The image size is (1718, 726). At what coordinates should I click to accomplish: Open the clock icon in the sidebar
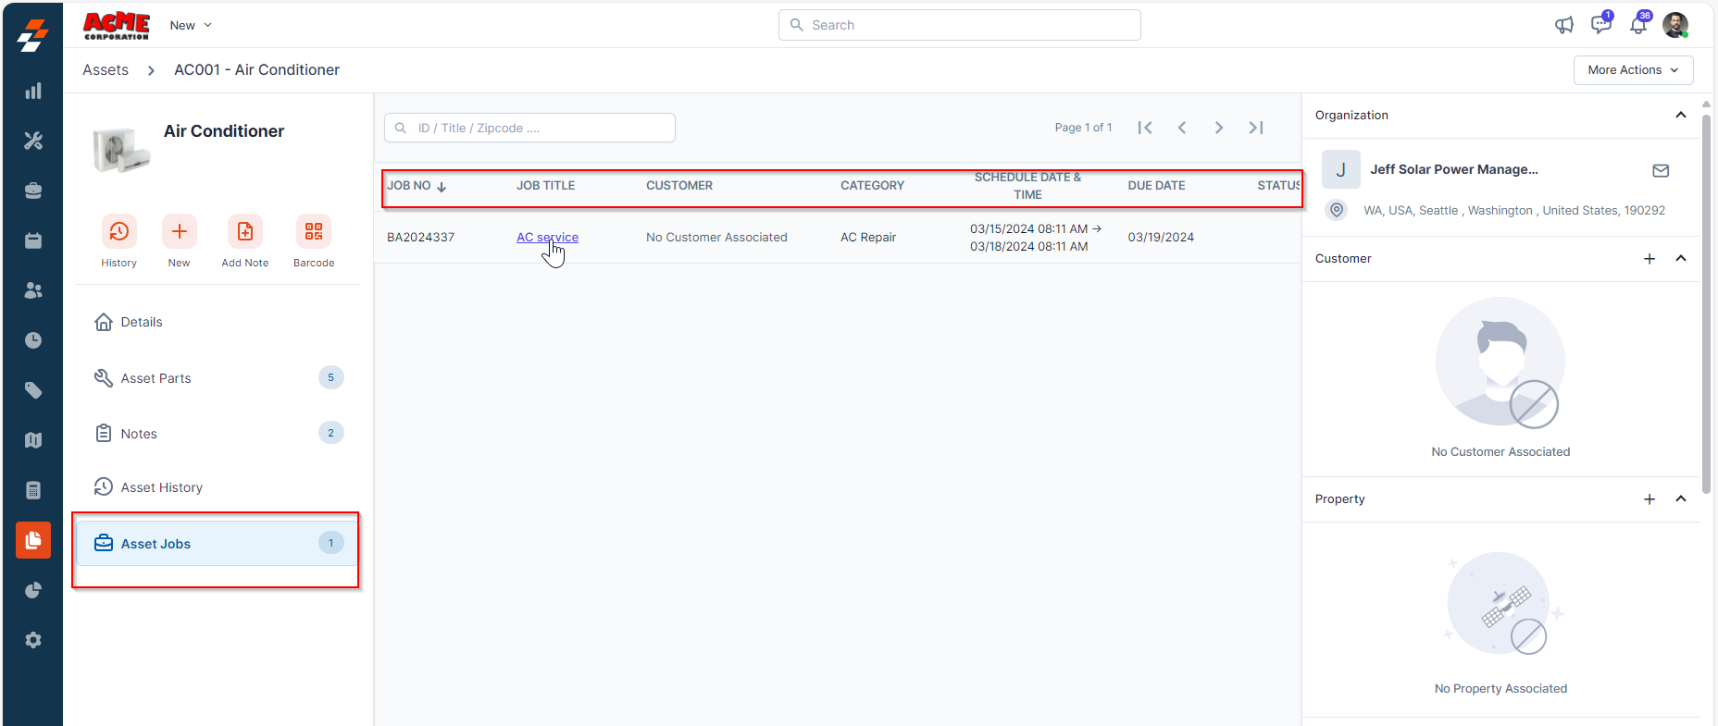pyautogui.click(x=33, y=340)
